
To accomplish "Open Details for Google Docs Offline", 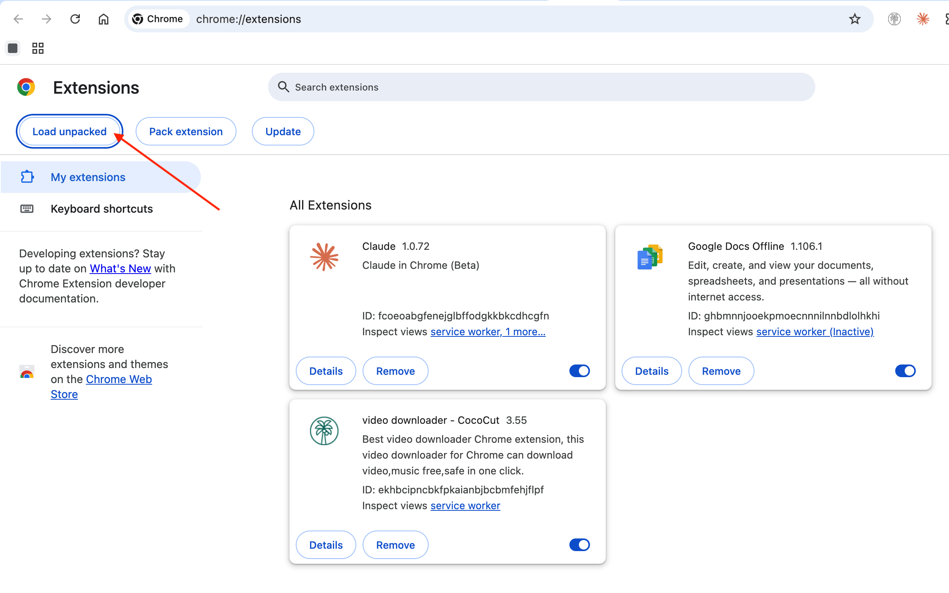I will click(x=652, y=371).
